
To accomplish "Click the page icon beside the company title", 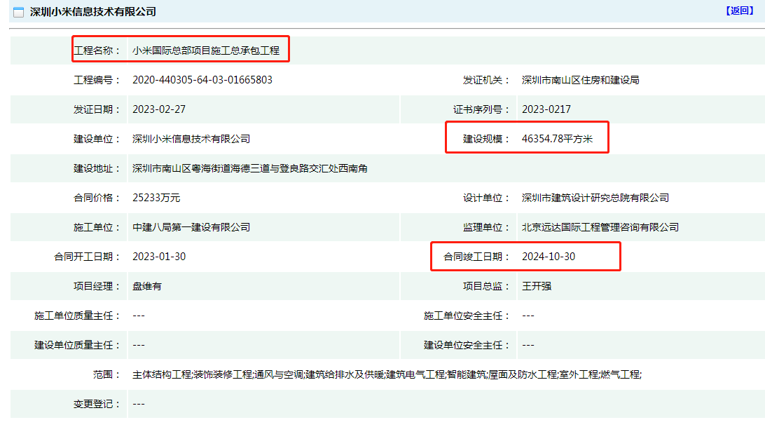I will pos(19,12).
